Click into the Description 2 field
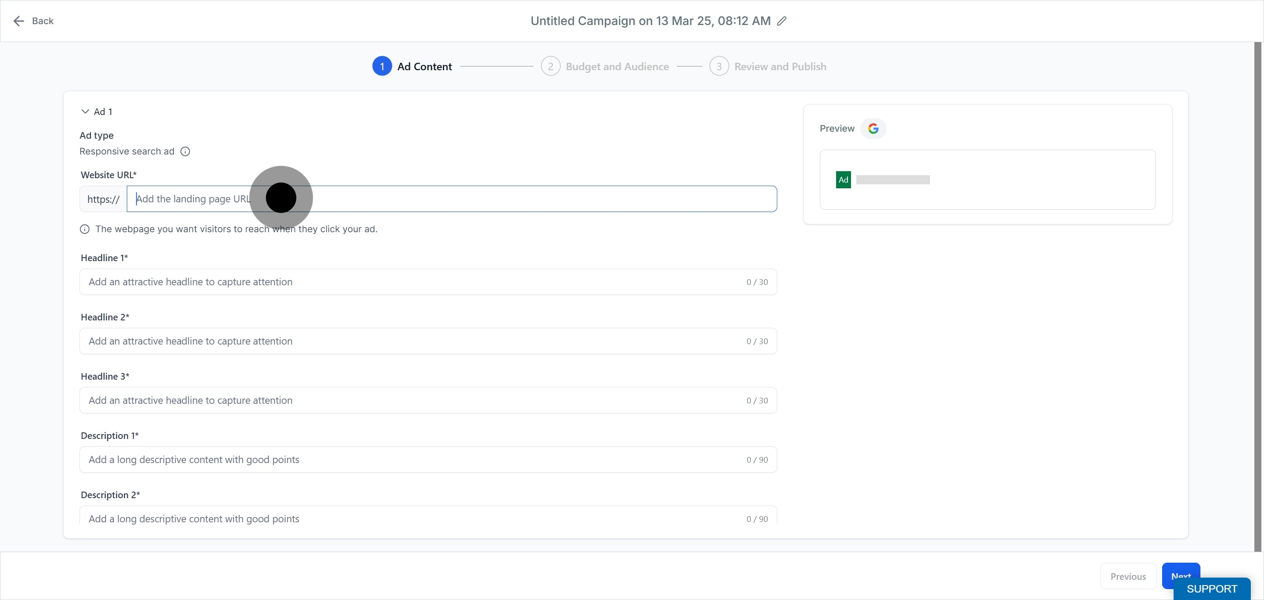This screenshot has width=1264, height=600. 428,516
